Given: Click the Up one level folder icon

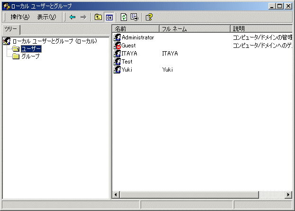Looking at the screenshot, I should click(98, 17).
